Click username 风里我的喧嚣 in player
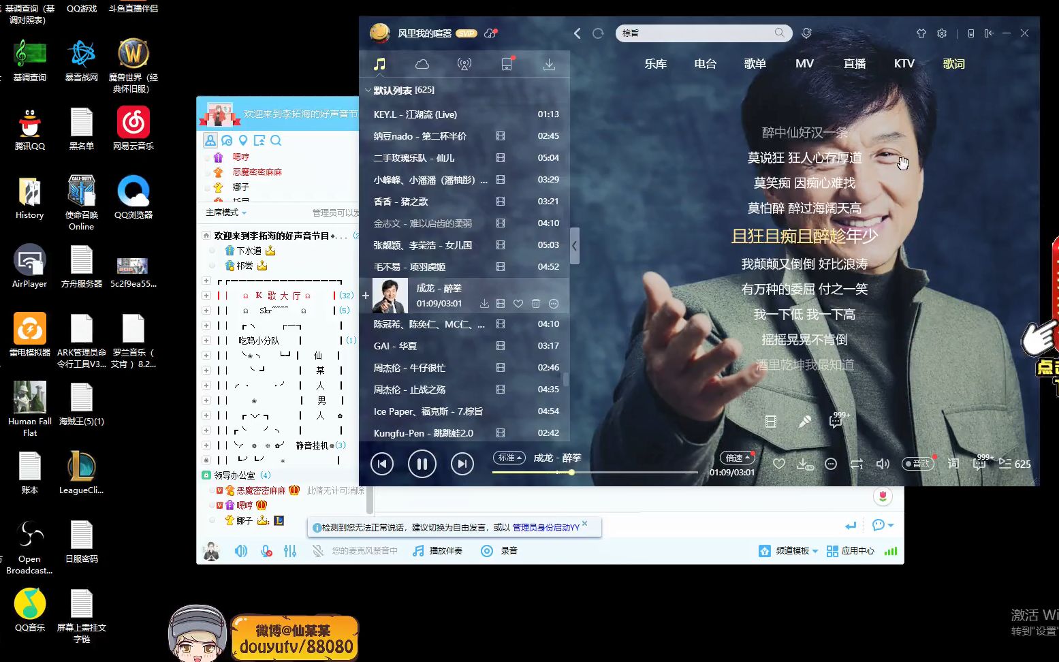 (x=424, y=33)
